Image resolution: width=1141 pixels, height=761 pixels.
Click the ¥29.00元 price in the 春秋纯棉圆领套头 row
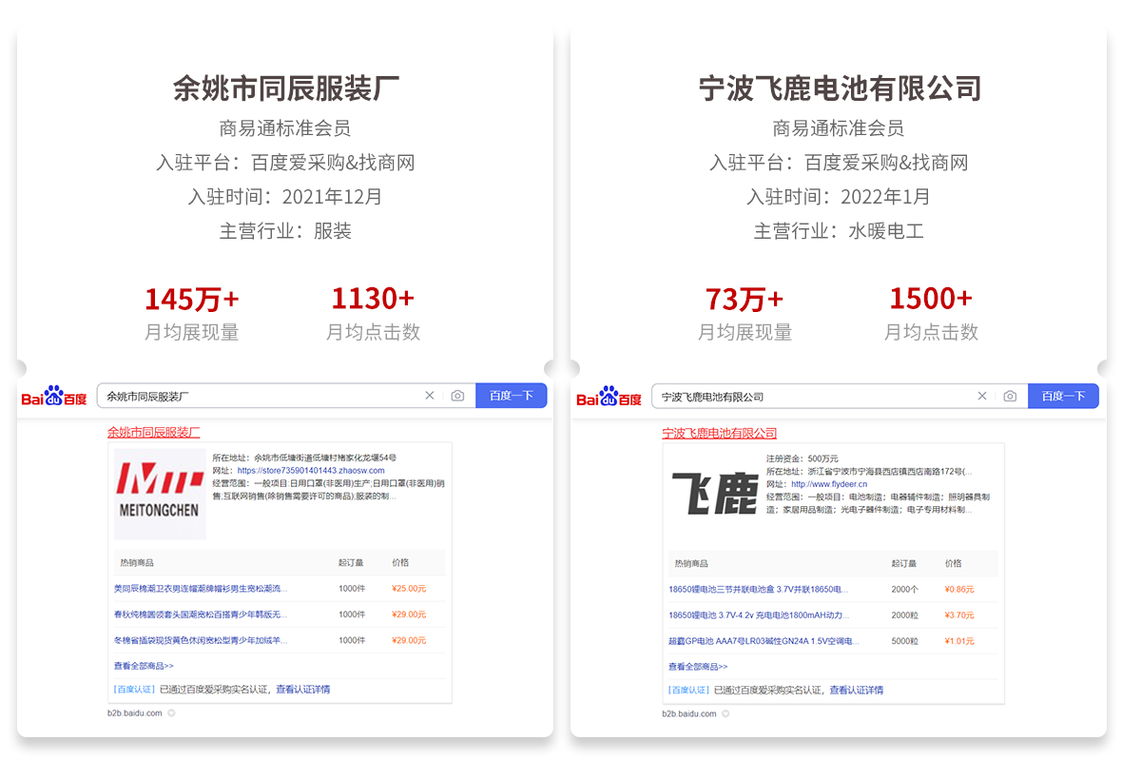tap(409, 615)
